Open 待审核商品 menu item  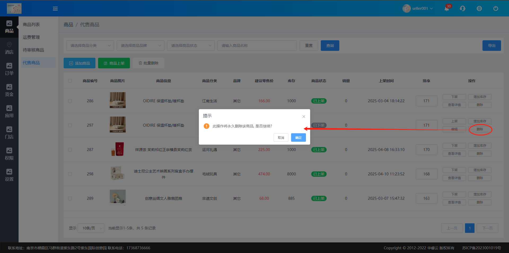pyautogui.click(x=33, y=50)
